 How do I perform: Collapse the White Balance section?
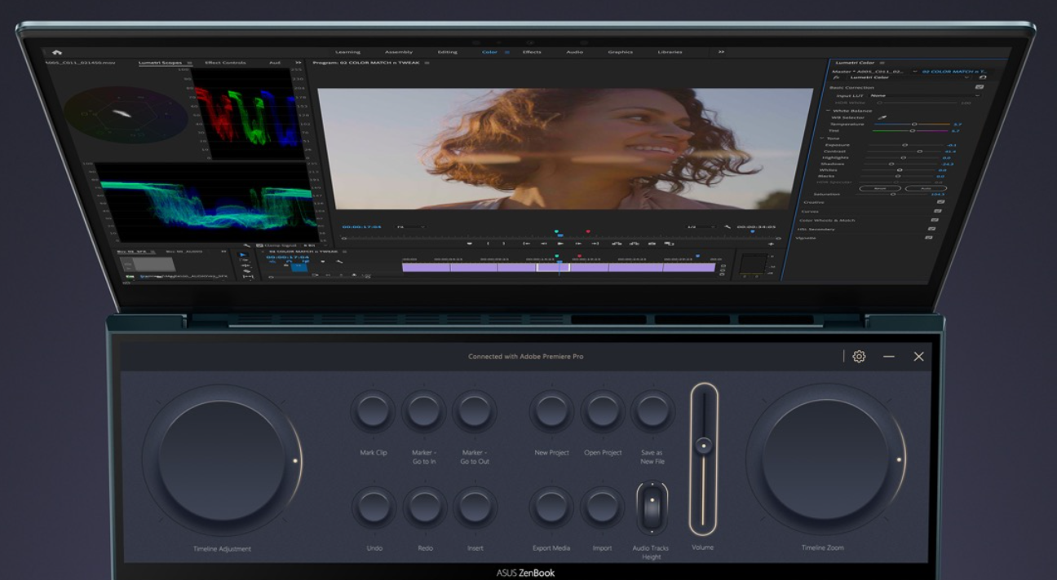tap(829, 111)
